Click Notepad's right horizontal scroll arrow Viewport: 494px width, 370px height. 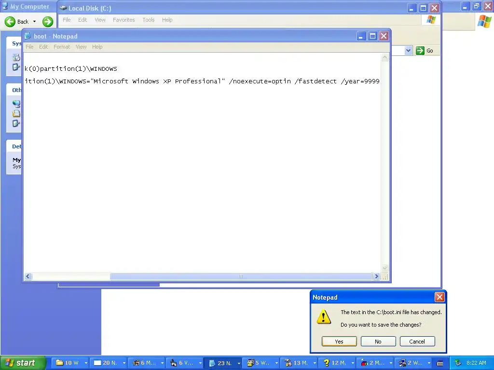[376, 277]
